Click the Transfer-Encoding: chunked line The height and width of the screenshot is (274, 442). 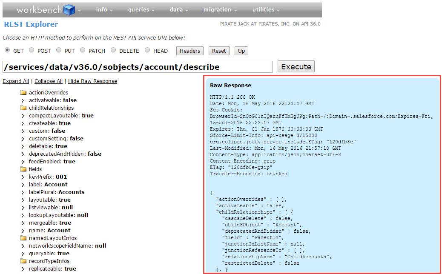[249, 174]
